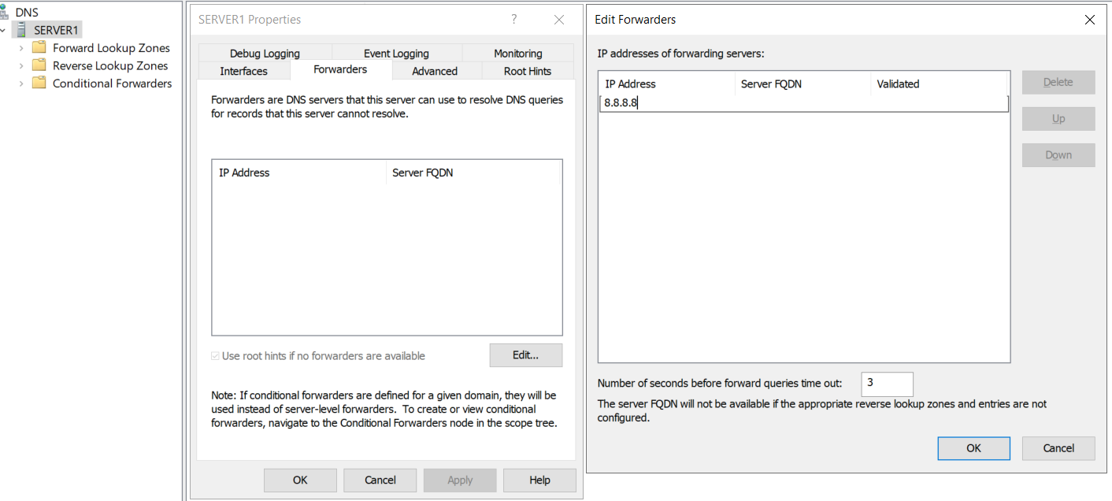The height and width of the screenshot is (501, 1112).
Task: Click the 8.8.8.8 IP address entry field
Action: [802, 103]
